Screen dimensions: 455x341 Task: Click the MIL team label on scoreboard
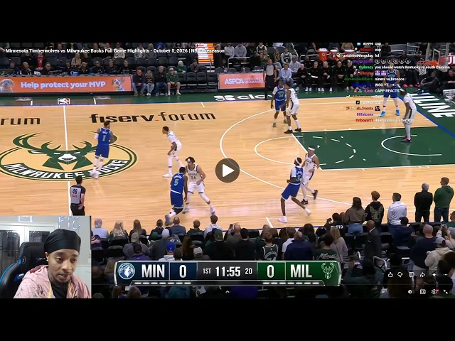click(301, 271)
